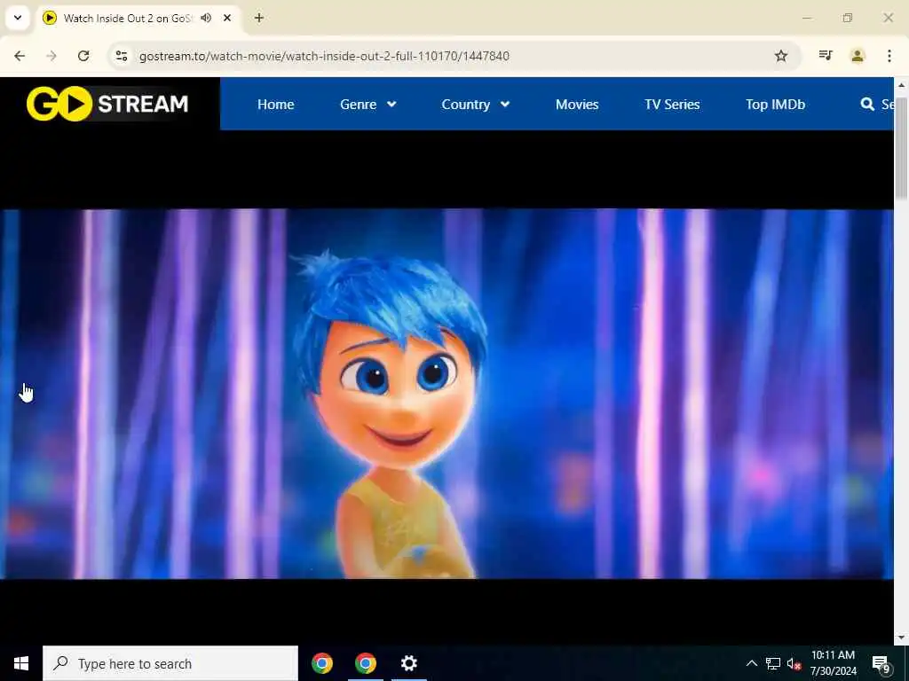Image resolution: width=909 pixels, height=681 pixels.
Task: Open the Settings gear in taskbar
Action: click(408, 663)
